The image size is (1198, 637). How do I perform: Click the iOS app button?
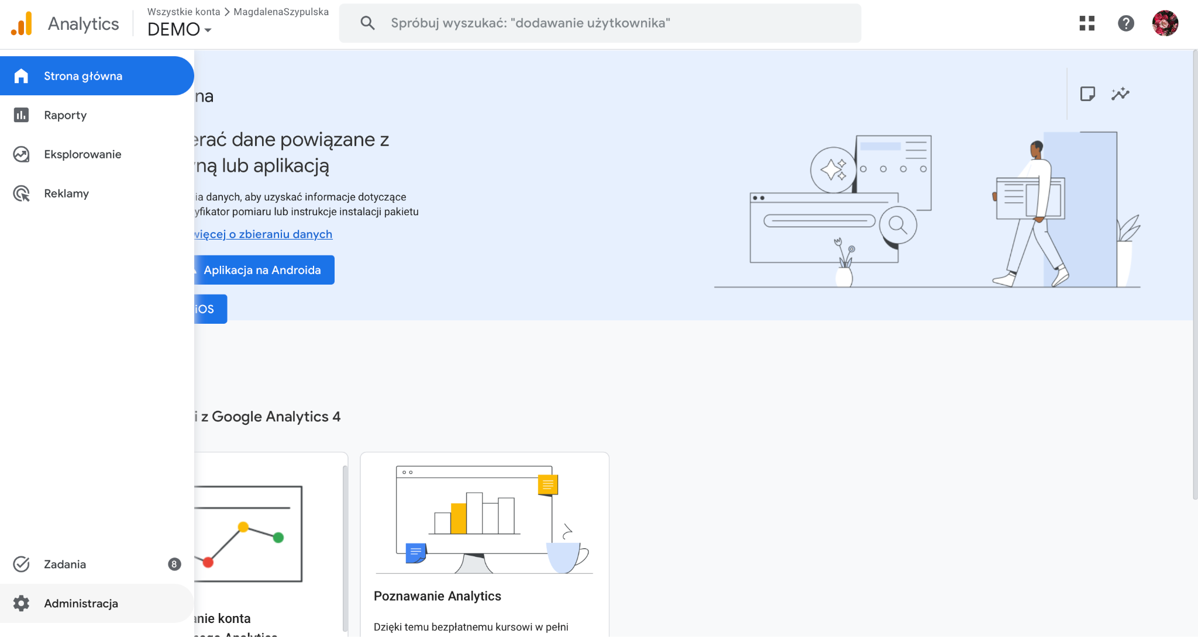(211, 309)
